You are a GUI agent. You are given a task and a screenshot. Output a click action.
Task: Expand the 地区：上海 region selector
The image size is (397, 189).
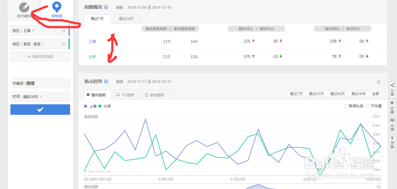(x=39, y=31)
